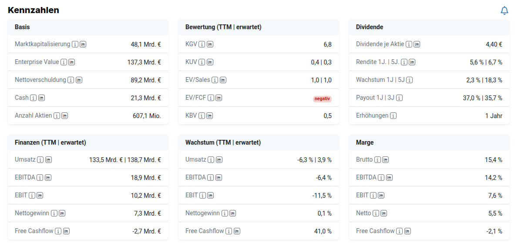Click info icon beside KBV
518x247 pixels.
pos(202,115)
